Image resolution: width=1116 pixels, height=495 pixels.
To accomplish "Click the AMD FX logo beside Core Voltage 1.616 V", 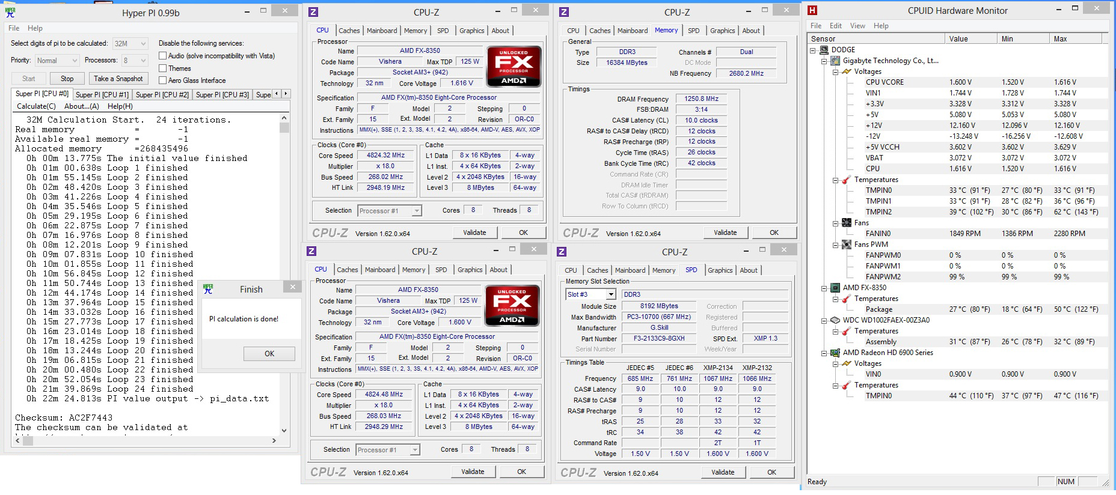I will point(514,66).
